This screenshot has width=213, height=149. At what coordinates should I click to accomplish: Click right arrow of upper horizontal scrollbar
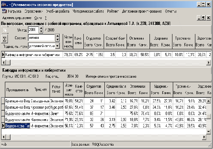tap(208, 62)
